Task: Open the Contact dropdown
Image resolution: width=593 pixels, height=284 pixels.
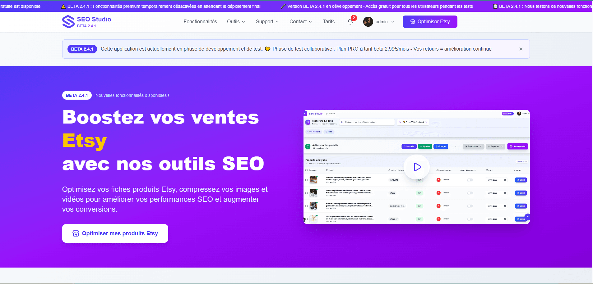Action: coord(300,21)
